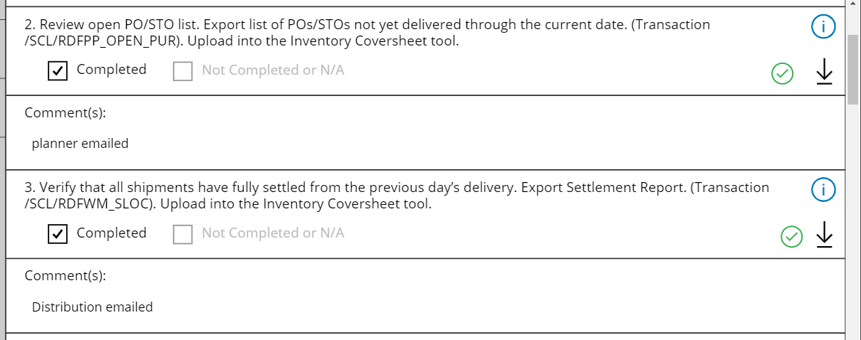Download the step 3 Settlement Report attachment
This screenshot has width=861, height=340.
824,235
